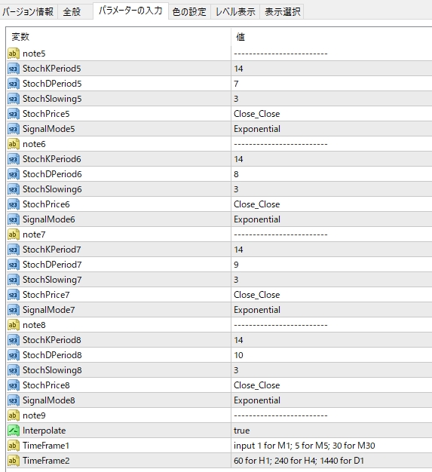
Task: Select the StochSlowing8 variable name
Action: (52, 370)
